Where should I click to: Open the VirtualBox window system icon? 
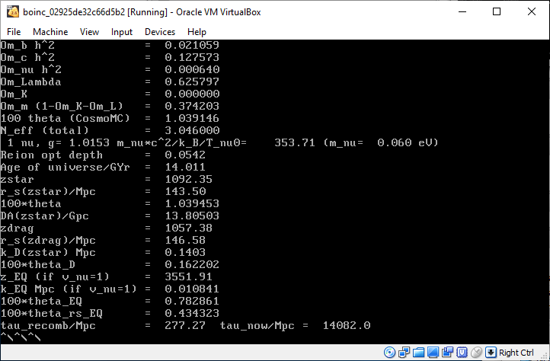click(x=11, y=11)
